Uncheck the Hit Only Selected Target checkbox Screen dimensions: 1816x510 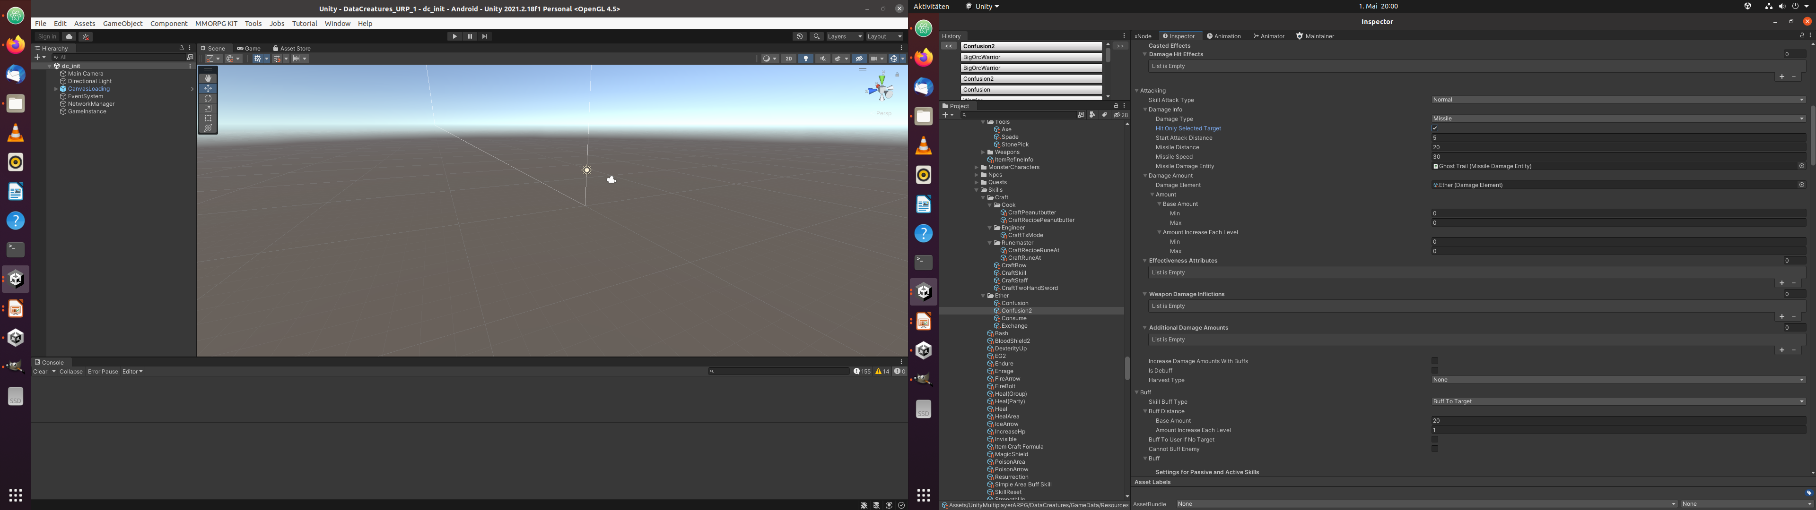coord(1435,128)
